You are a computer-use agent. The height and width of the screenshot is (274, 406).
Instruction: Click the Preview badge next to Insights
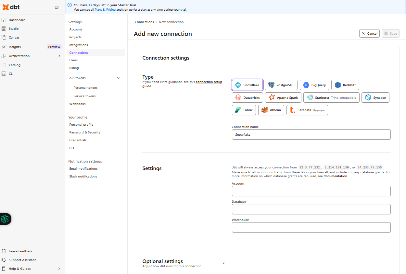54,47
